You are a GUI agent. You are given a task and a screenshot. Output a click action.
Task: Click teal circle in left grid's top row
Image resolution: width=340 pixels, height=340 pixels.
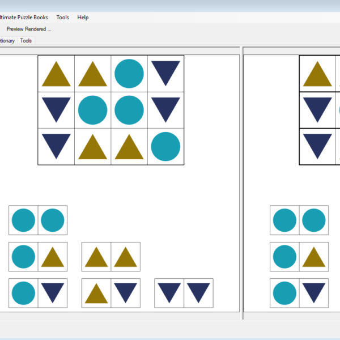[129, 74]
